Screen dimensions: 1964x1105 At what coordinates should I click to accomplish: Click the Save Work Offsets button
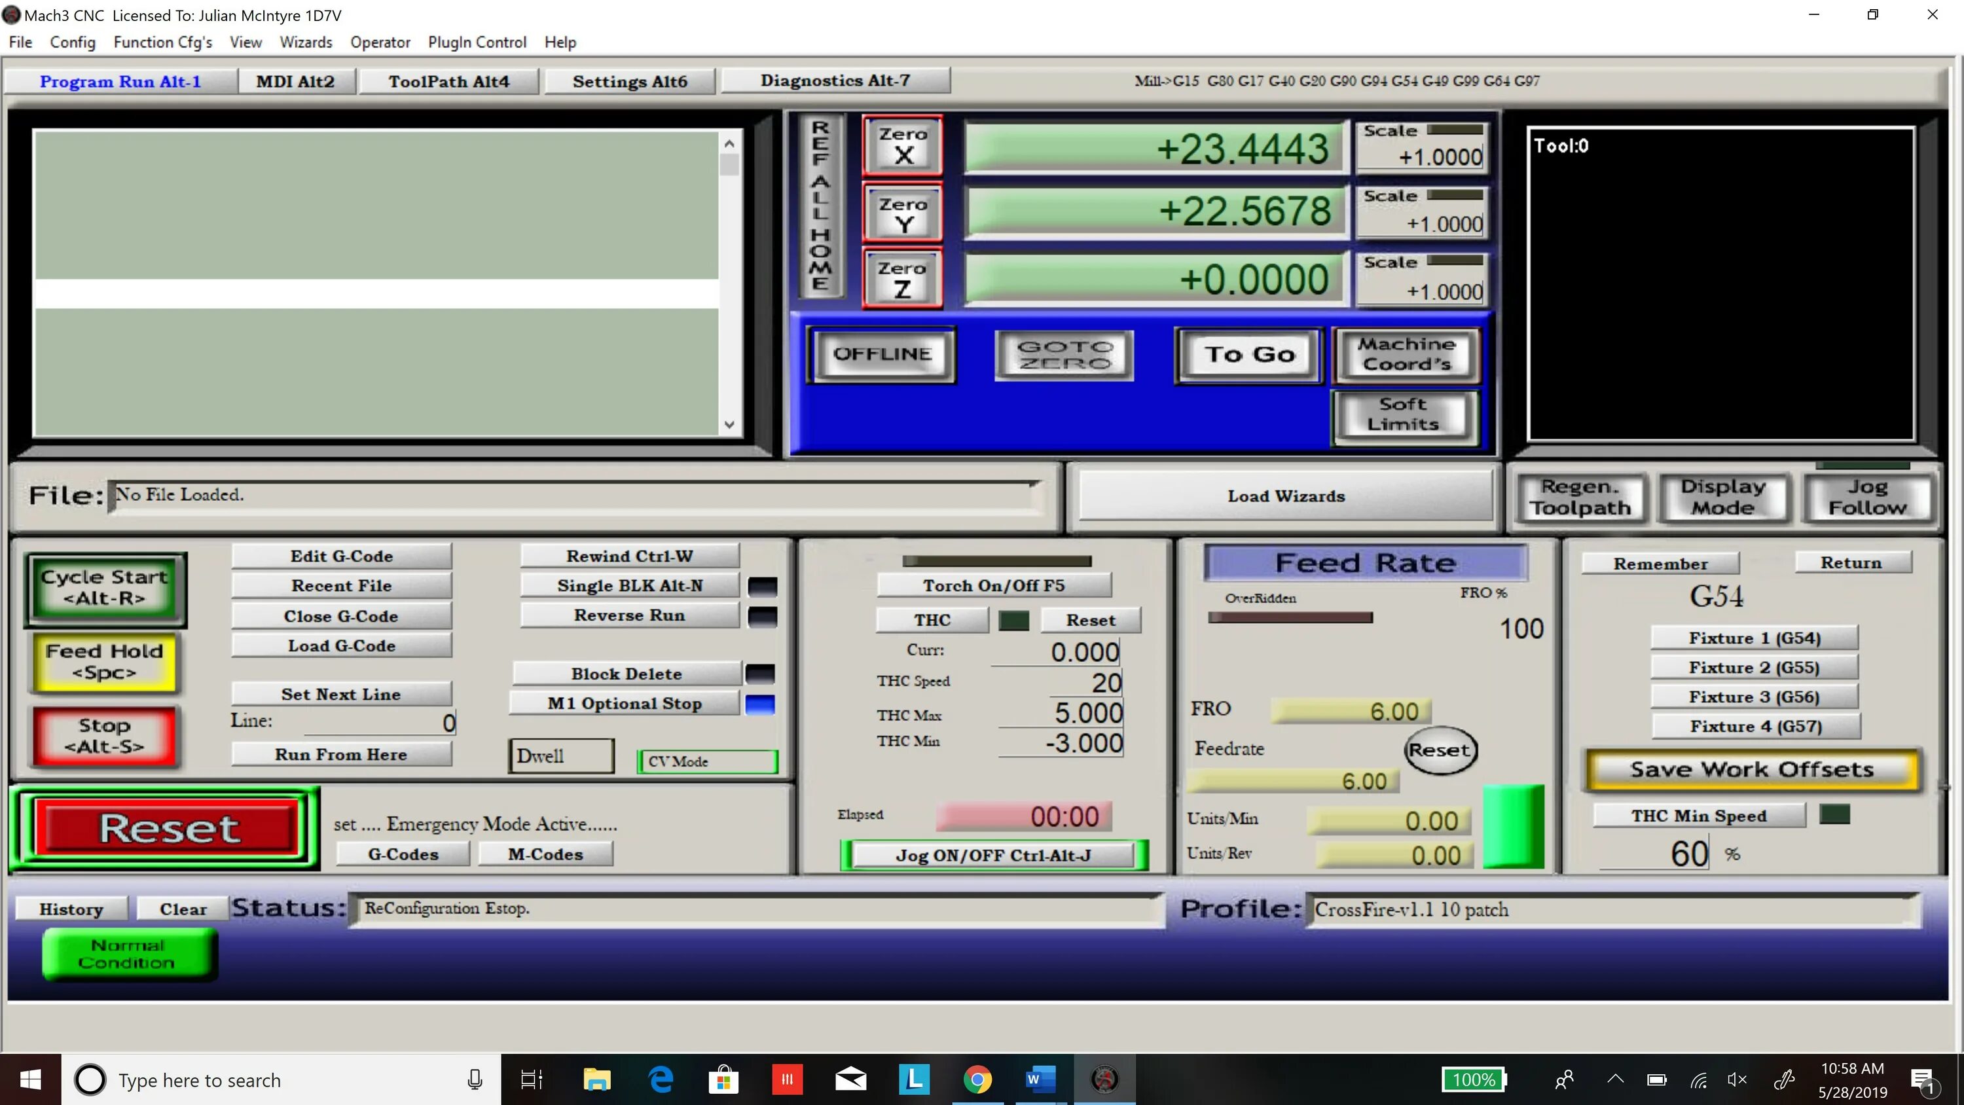[x=1751, y=769]
